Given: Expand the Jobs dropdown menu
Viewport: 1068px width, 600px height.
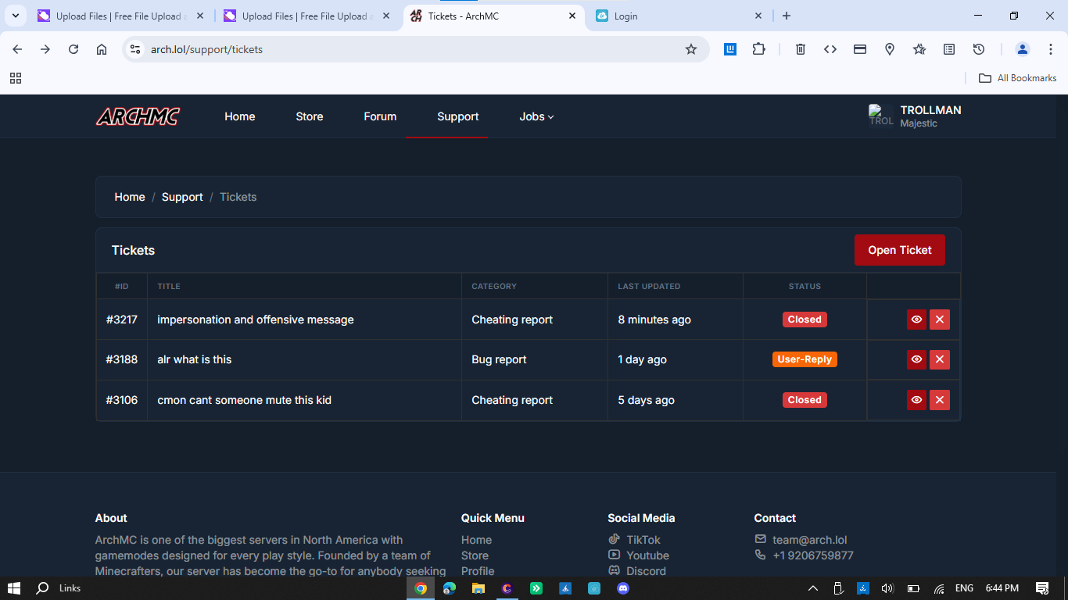Looking at the screenshot, I should [x=536, y=116].
